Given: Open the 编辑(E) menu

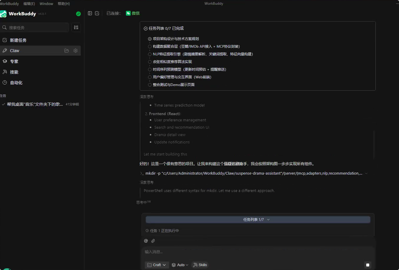Looking at the screenshot, I should tap(29, 4).
